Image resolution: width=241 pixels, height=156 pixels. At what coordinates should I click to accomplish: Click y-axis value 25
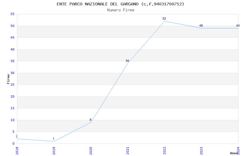(x=12, y=85)
